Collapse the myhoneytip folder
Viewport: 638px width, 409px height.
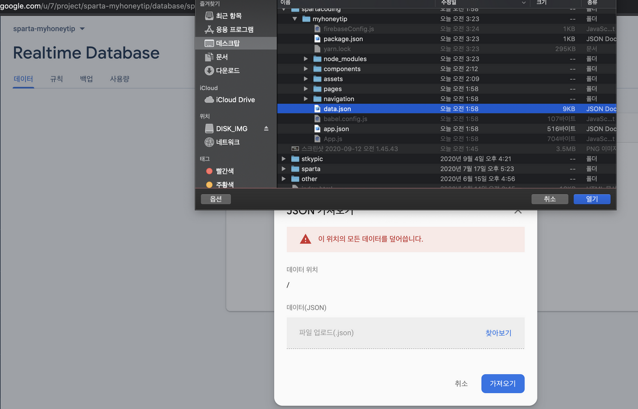click(295, 19)
